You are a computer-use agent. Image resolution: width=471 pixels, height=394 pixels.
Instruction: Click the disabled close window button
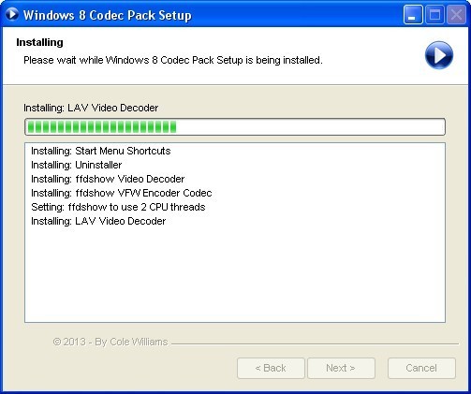(x=456, y=15)
